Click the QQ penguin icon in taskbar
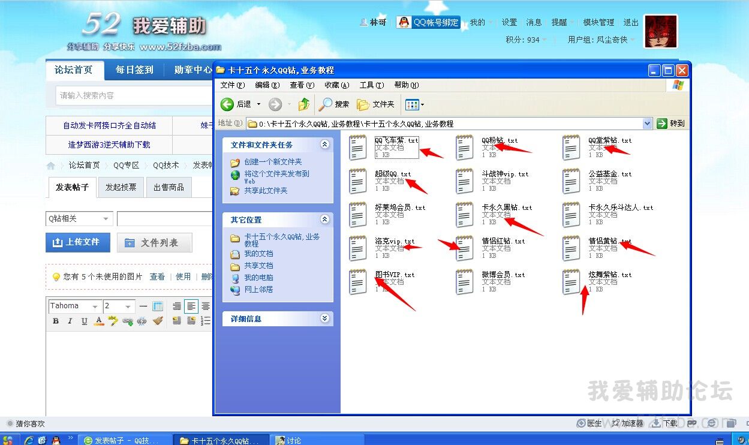This screenshot has width=749, height=445. (x=56, y=440)
